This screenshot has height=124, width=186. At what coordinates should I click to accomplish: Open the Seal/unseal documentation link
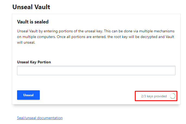pos(40,118)
